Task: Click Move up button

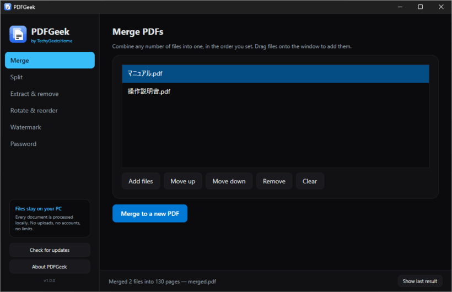Action: pos(183,181)
